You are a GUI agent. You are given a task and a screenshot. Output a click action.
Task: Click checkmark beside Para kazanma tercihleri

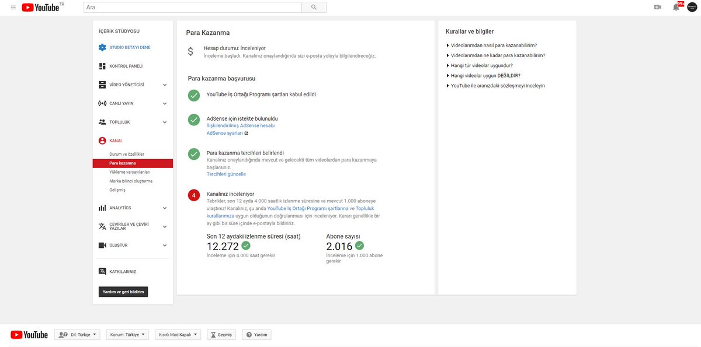[x=194, y=154]
